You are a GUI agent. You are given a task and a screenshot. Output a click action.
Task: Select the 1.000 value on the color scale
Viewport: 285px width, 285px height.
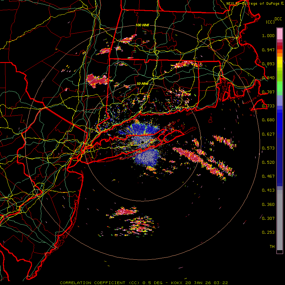(268, 35)
